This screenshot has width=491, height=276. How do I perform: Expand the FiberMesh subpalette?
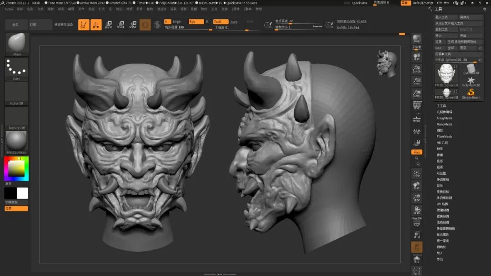click(x=444, y=137)
